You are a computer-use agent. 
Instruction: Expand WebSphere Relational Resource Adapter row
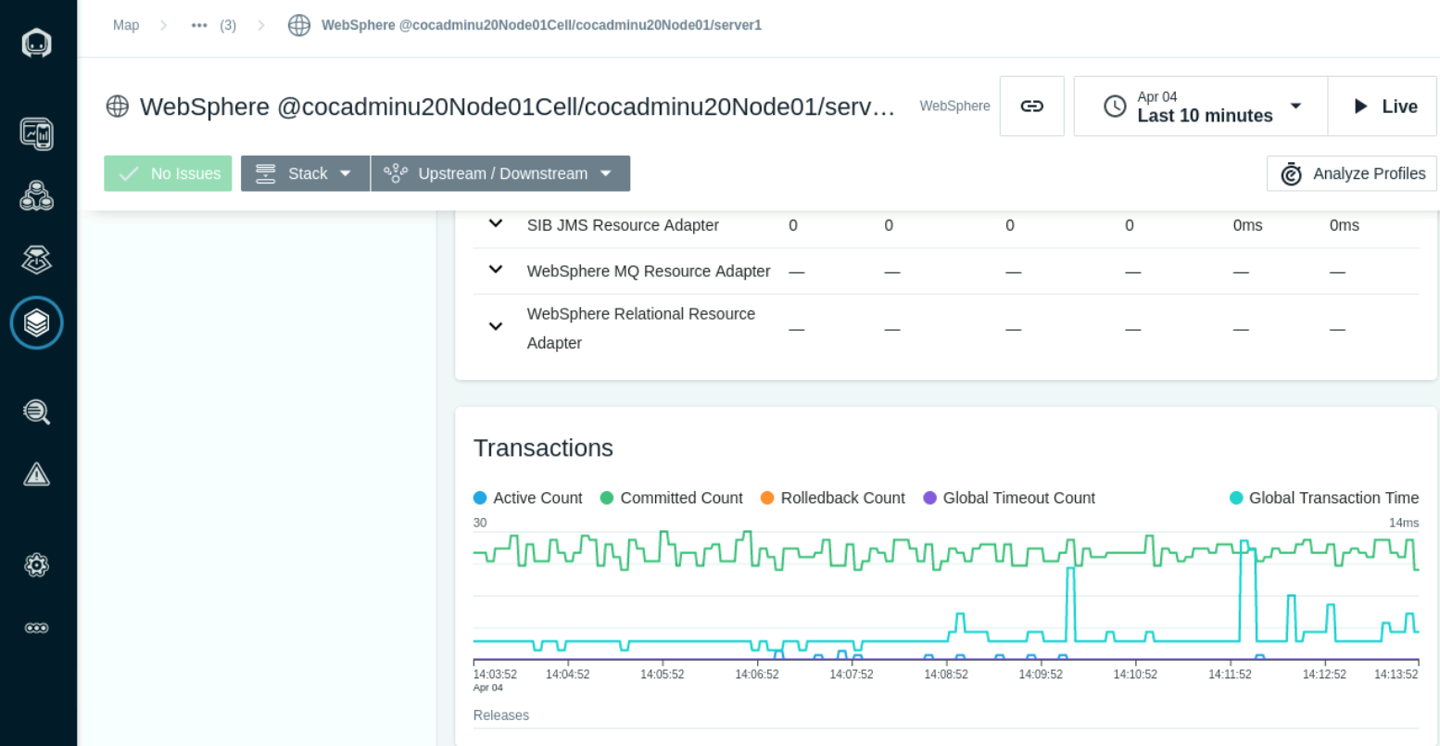tap(496, 326)
